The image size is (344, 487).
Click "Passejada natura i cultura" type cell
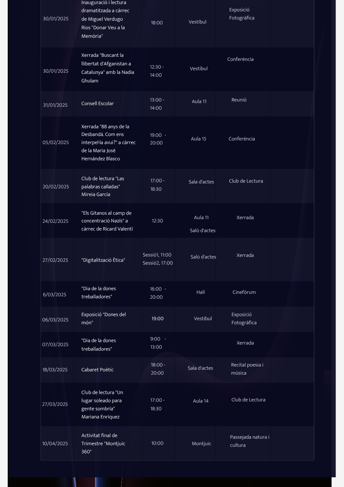249,441
